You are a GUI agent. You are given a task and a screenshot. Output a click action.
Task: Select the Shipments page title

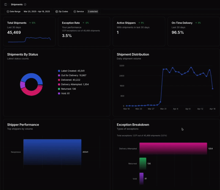(x=17, y=4)
